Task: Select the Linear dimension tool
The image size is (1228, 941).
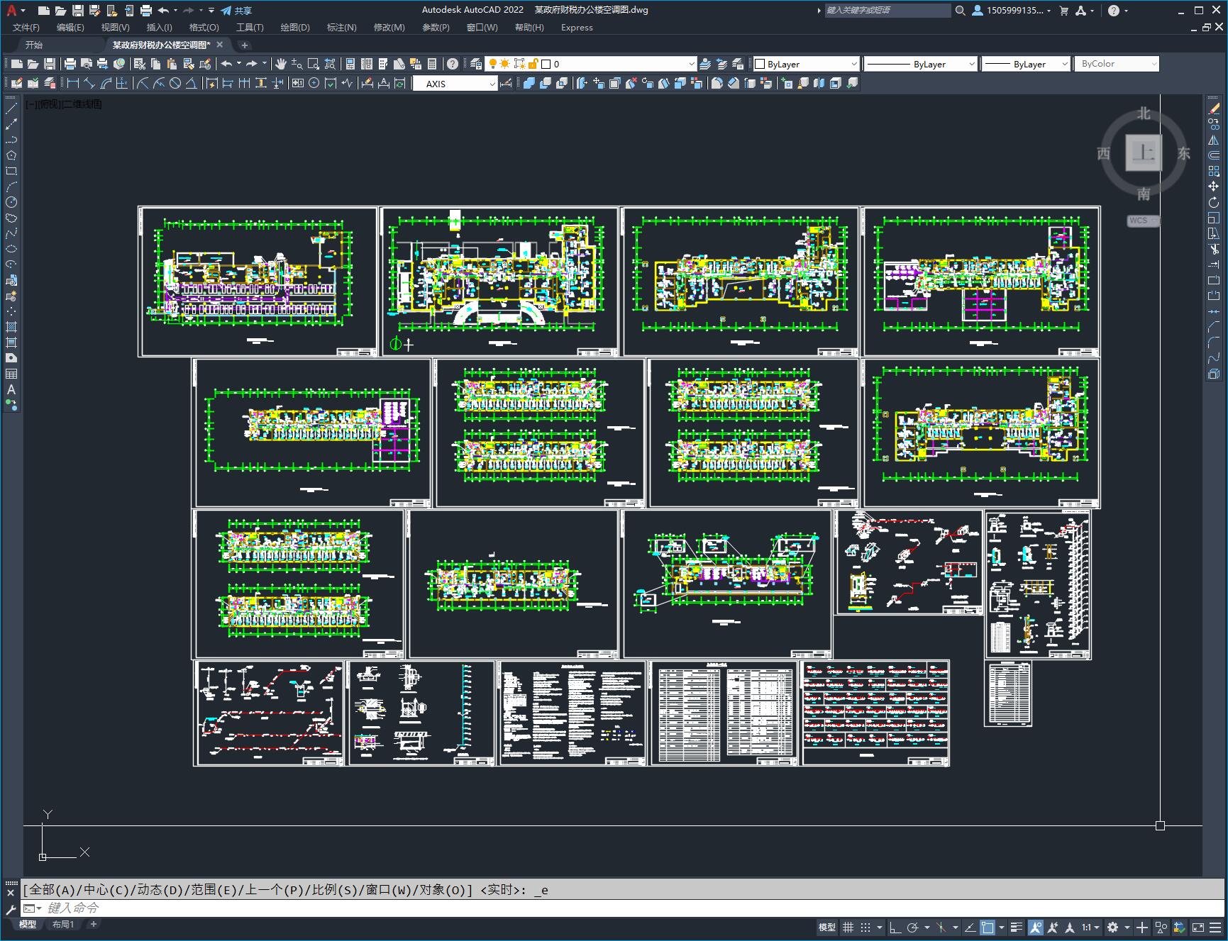Action: coord(72,83)
